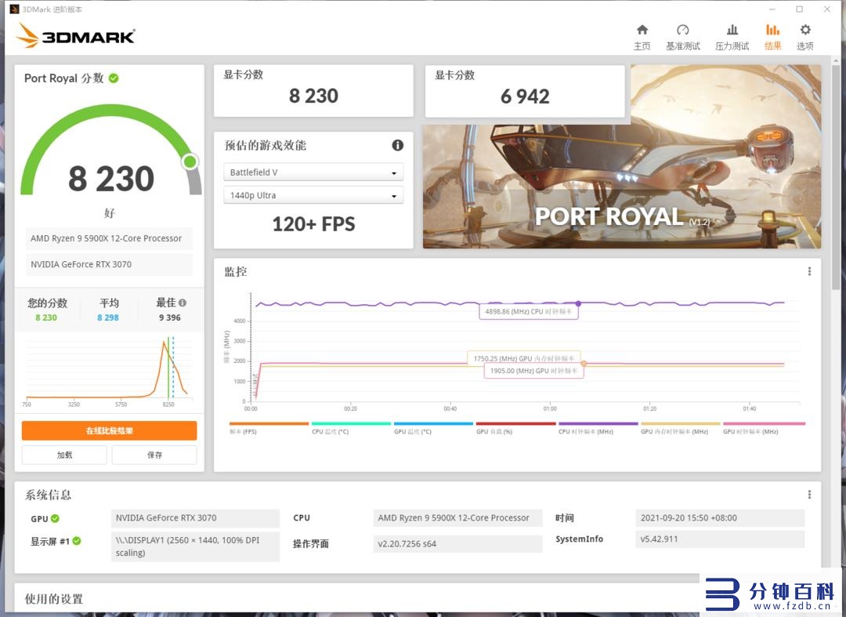Click the best score 9 396
846x617 pixels.
(x=170, y=318)
